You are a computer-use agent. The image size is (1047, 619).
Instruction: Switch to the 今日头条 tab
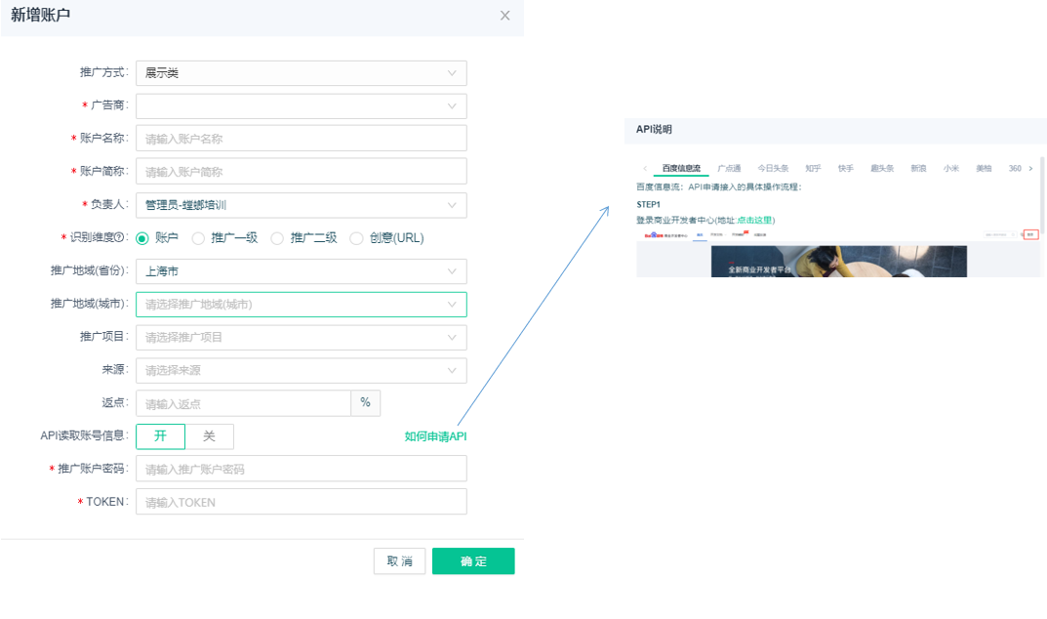coord(773,169)
